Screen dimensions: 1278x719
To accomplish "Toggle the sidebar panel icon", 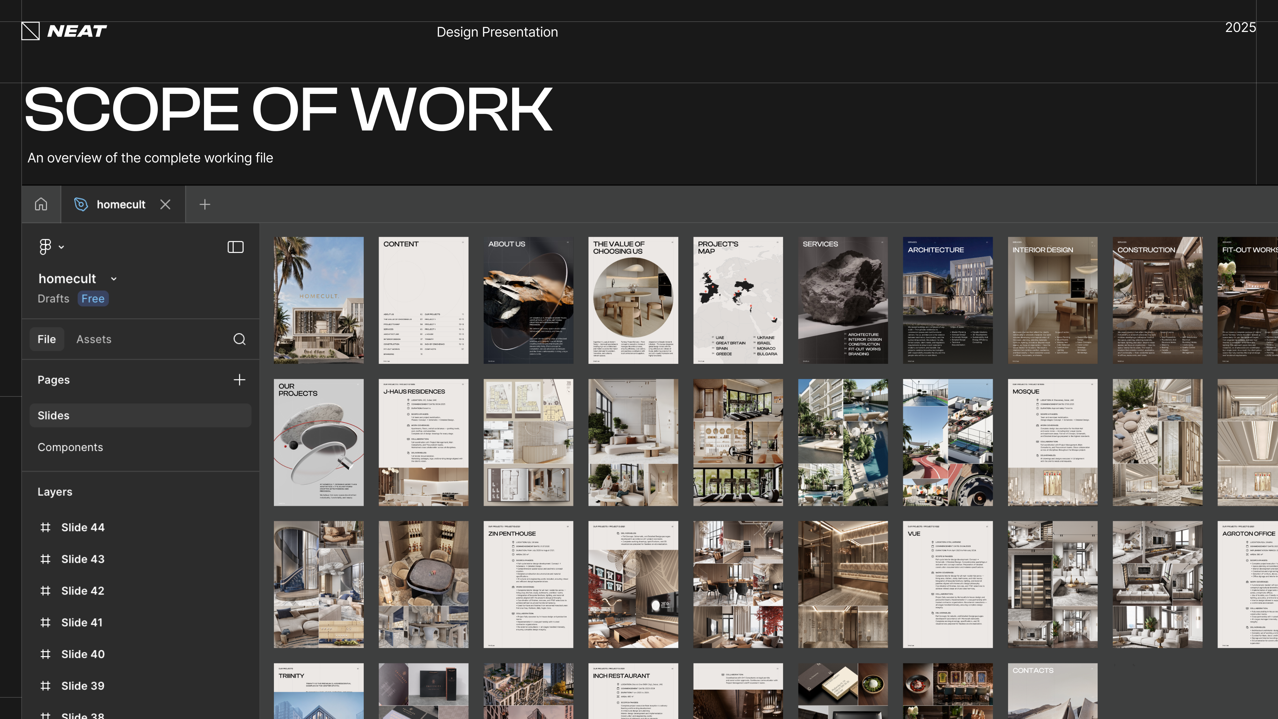I will [x=236, y=247].
